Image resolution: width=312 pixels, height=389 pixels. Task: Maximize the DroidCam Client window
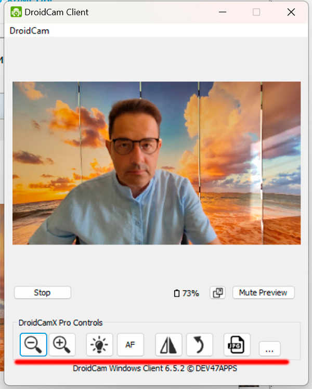256,12
